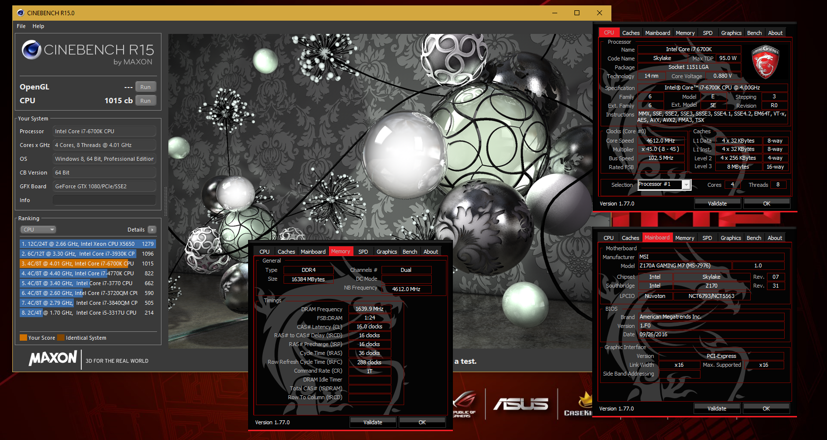Switch to Graphics tab in top CPU-Z window
This screenshot has width=827, height=440.
(731, 33)
